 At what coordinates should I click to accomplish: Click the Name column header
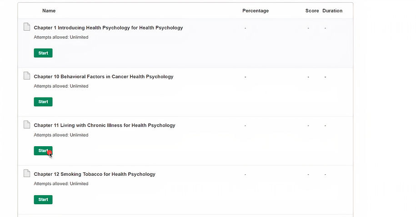pyautogui.click(x=49, y=10)
